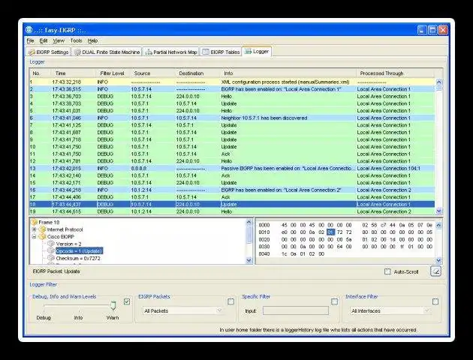Expand the Internet Protocol tree node
473x360 pixels.
point(34,229)
